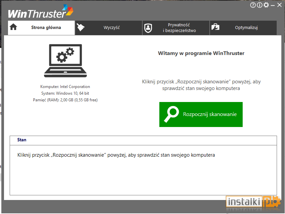Image resolution: width=285 pixels, height=214 pixels.
Task: Open the info icon in title bar
Action: point(260,5)
